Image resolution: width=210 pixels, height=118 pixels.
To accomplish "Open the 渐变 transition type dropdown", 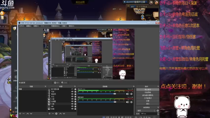I will (x=146, y=111).
